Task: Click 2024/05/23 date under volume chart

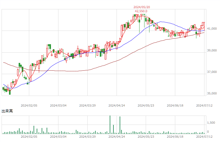Action: point(146,137)
